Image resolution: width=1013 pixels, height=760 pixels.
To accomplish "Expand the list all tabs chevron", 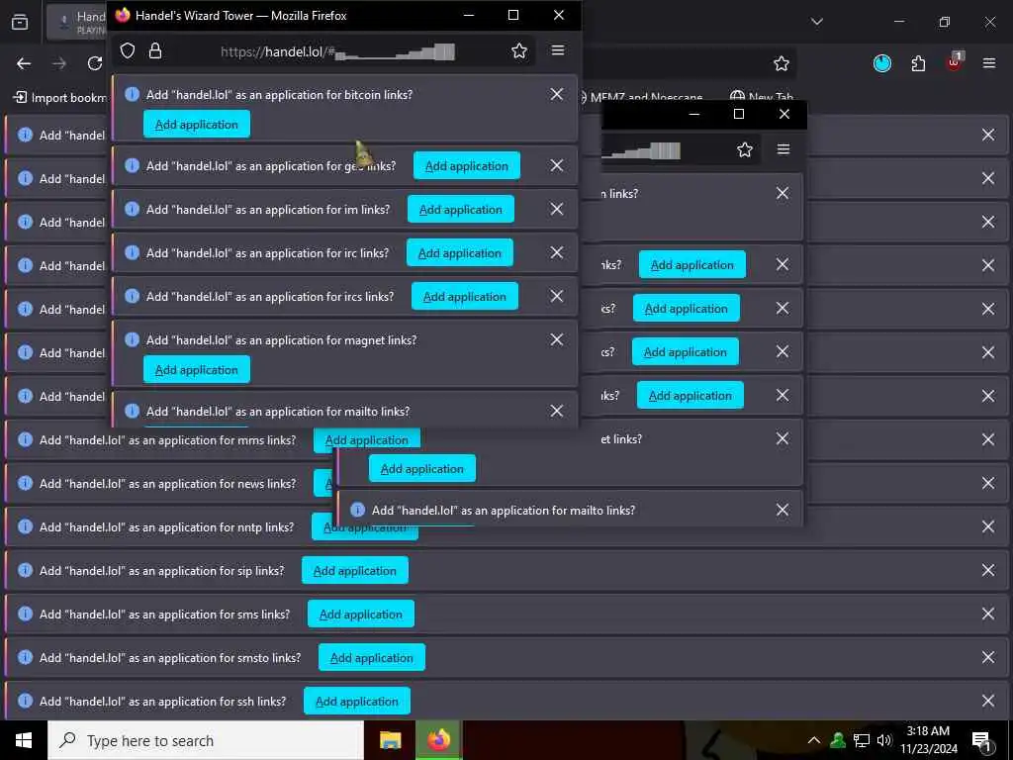I will tap(817, 22).
